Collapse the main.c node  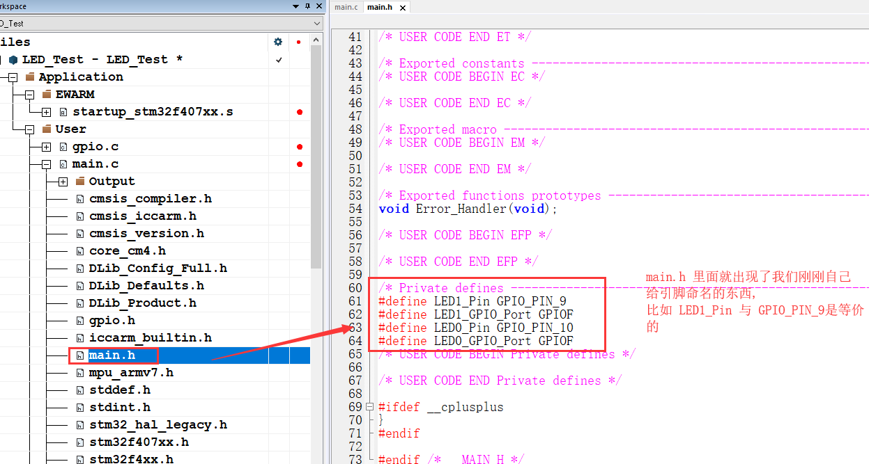tap(46, 164)
